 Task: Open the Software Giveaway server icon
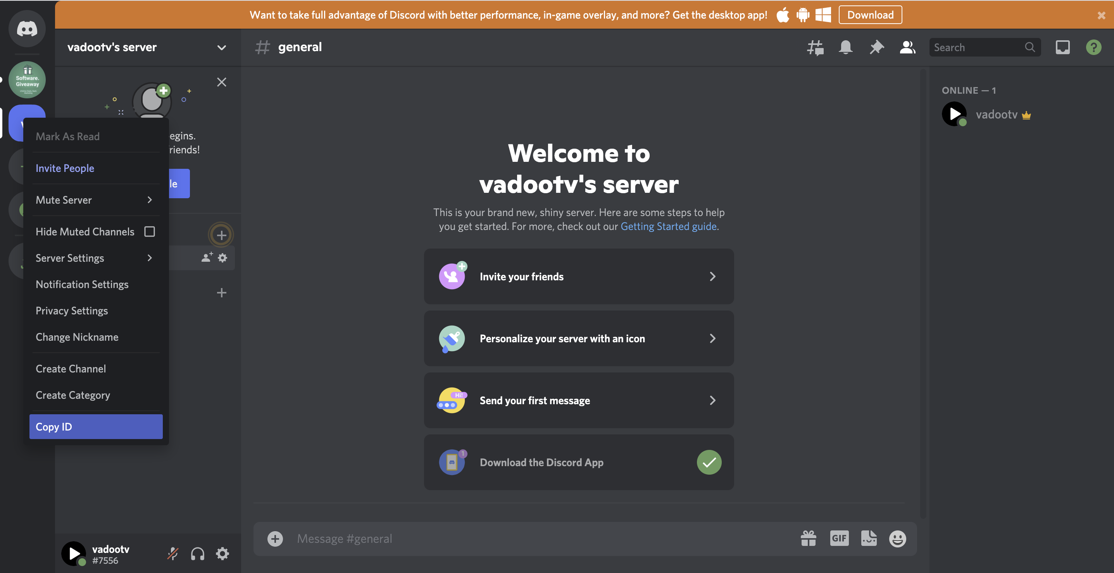point(27,79)
